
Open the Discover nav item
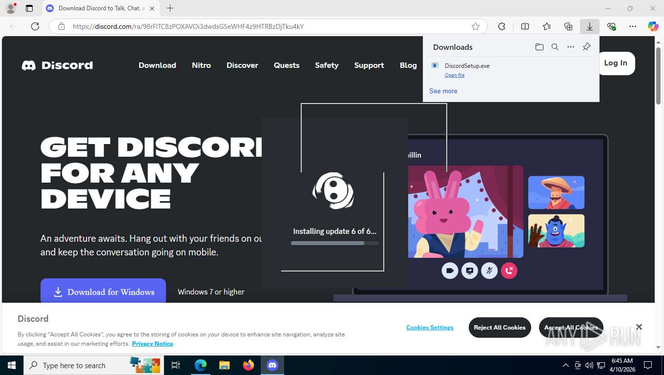pos(242,65)
